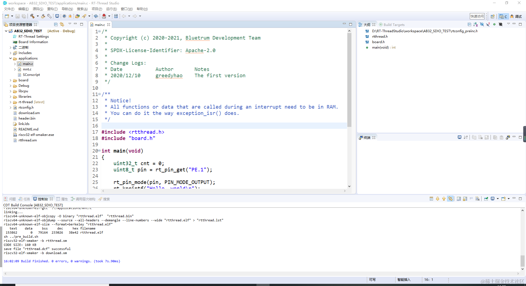This screenshot has width=526, height=286.
Task: Click the console up arrow previous-error icon
Action: 444,199
